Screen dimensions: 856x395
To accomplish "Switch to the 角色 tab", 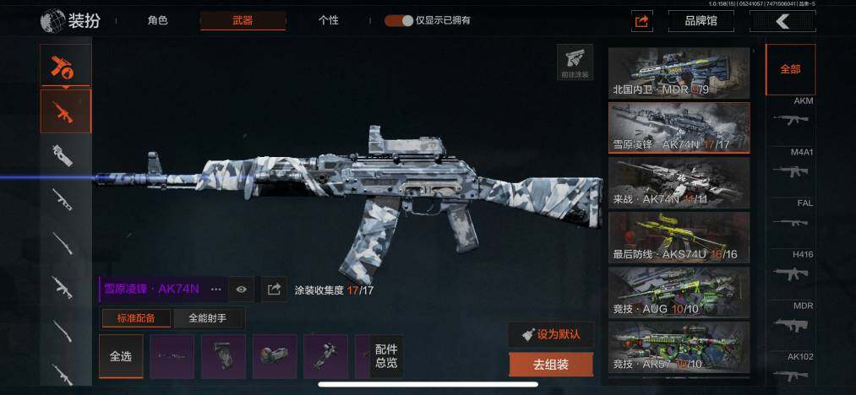I will (x=157, y=21).
